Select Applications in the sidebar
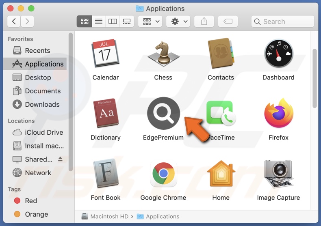 [x=35, y=64]
